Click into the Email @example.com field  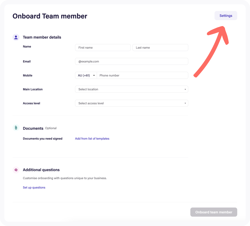click(132, 61)
